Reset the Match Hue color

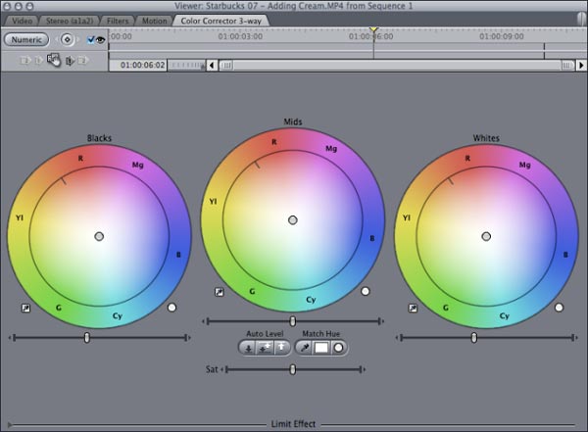click(339, 348)
